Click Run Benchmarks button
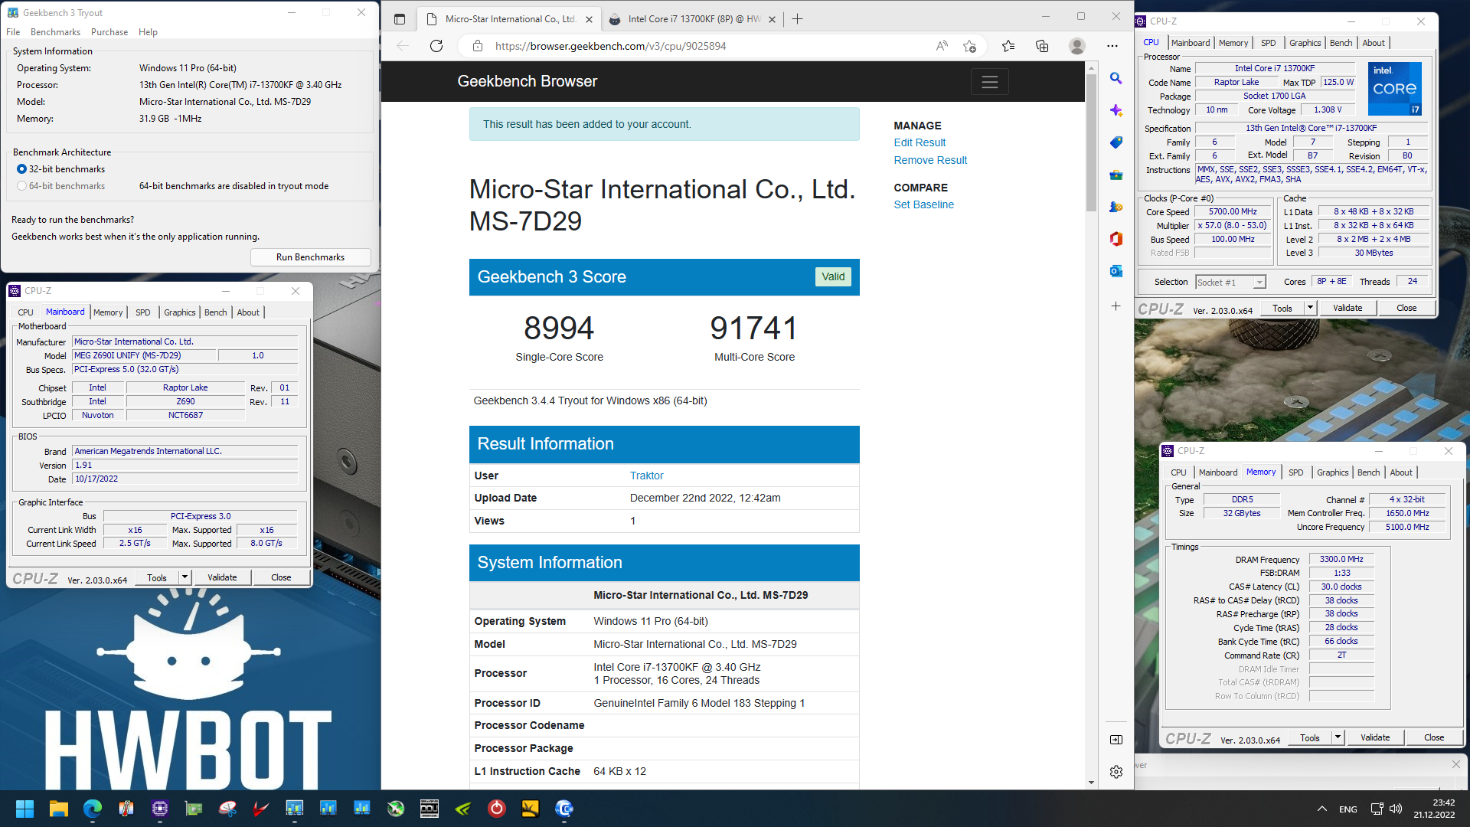Screen dimensions: 1470x827 [310, 257]
